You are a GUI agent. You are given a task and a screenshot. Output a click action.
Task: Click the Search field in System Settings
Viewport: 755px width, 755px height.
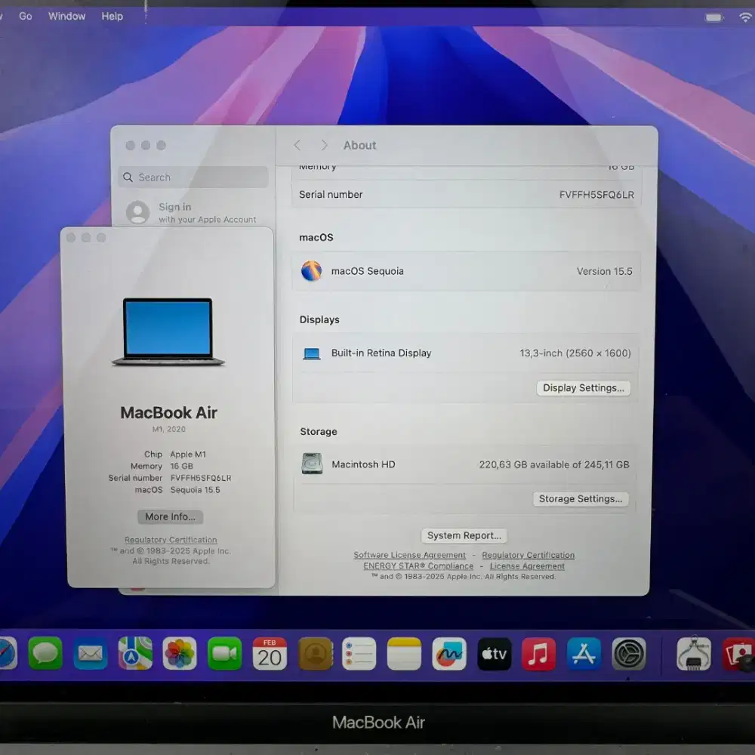[193, 177]
